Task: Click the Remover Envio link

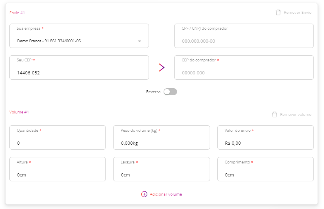Action: tap(298, 13)
